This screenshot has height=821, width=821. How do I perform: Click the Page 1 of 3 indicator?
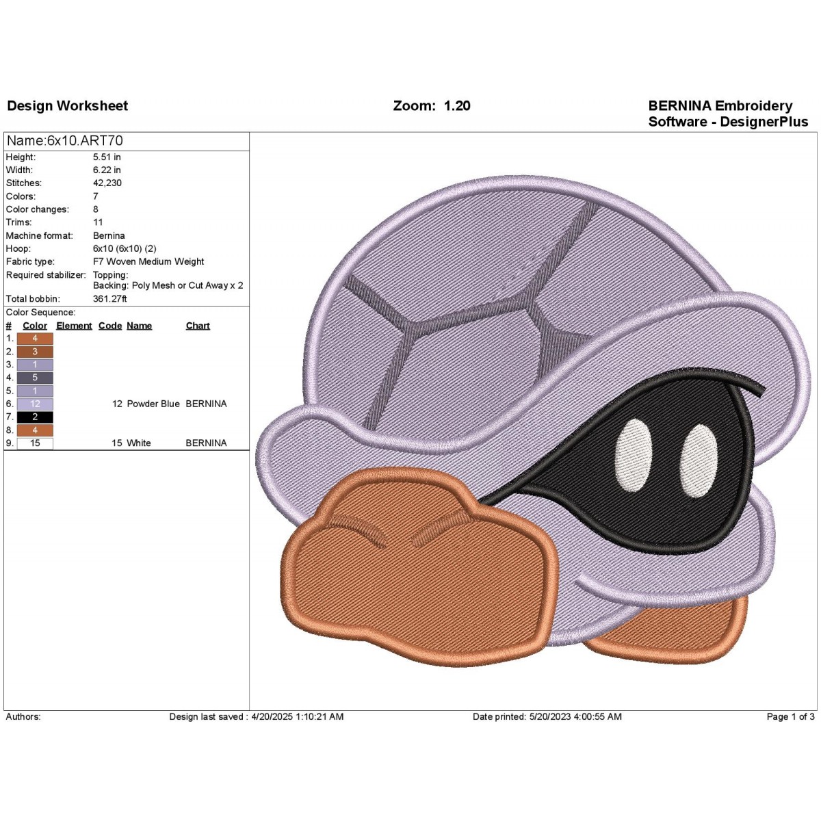[791, 717]
